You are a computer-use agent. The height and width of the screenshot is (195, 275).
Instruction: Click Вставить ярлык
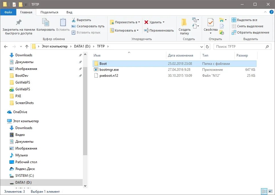point(86,32)
